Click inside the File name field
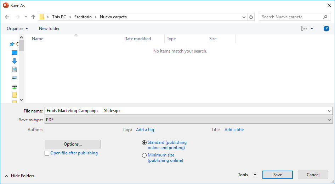The width and height of the screenshot is (335, 184). (184, 111)
